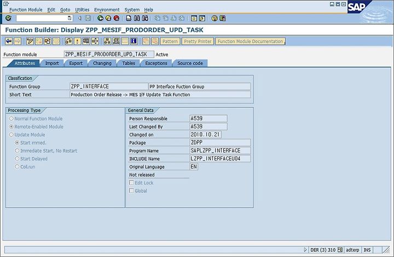
Task: Open Customize Local Layout icon
Action: coord(222,18)
